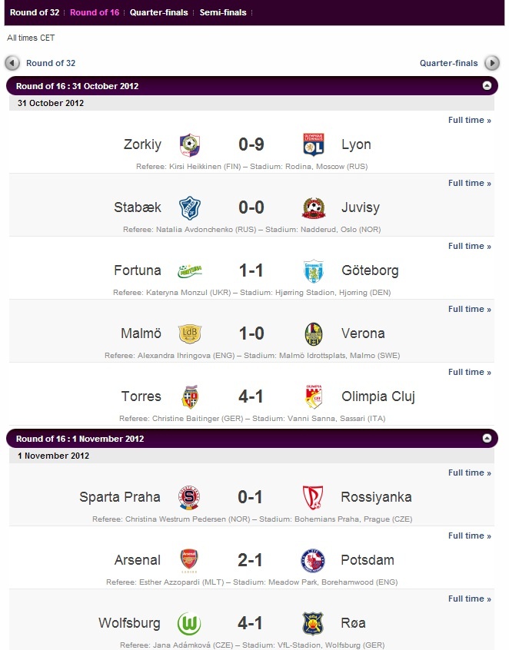Click the Wolfsburg logo
509x650 pixels.
[x=189, y=623]
